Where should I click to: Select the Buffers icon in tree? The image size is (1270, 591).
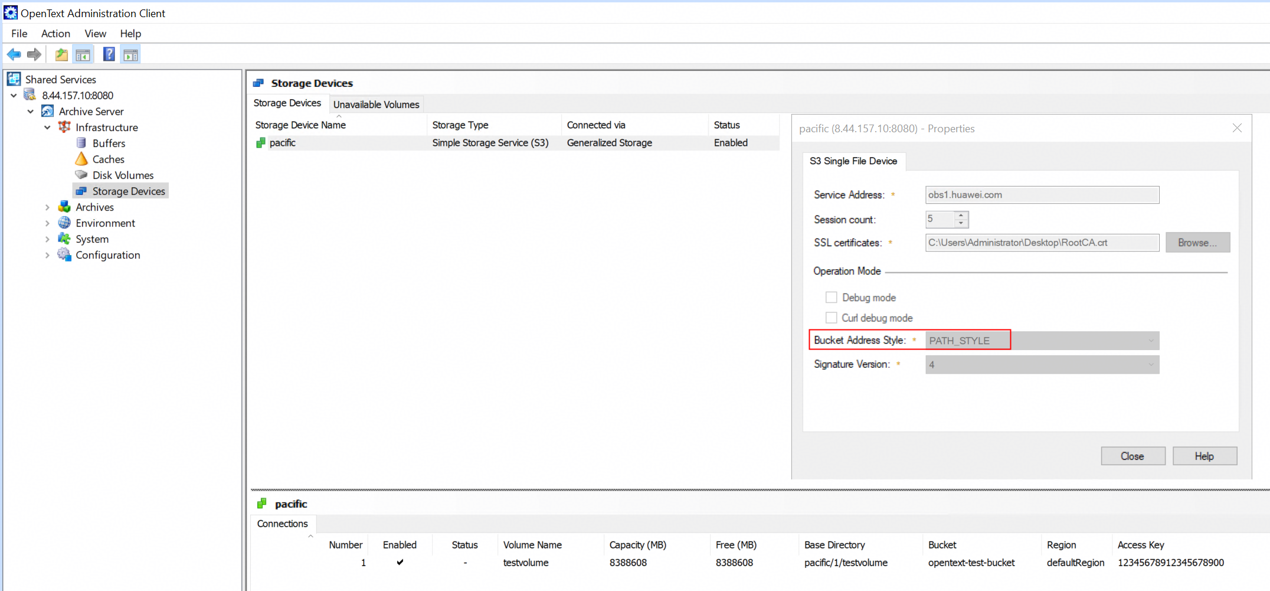[x=81, y=143]
